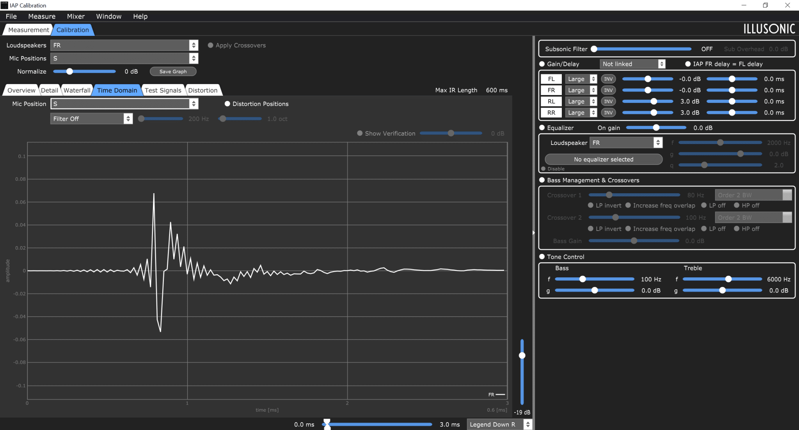
Task: Toggle INV button on RR channel
Action: 608,113
